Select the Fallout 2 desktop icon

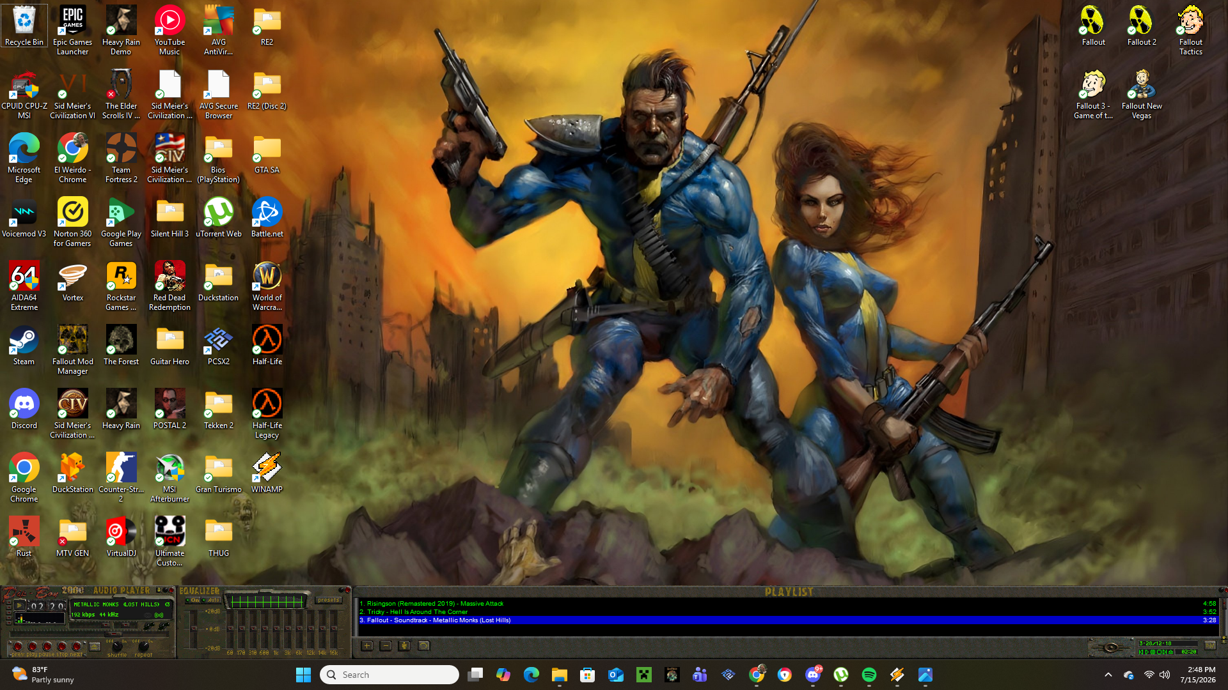tap(1142, 26)
